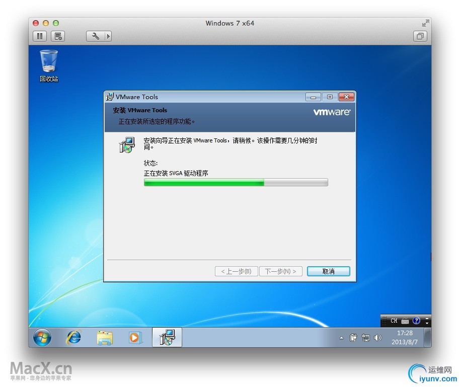The width and height of the screenshot is (460, 387).
Task: Open the taskbar clock showing 17:28
Action: pyautogui.click(x=405, y=333)
